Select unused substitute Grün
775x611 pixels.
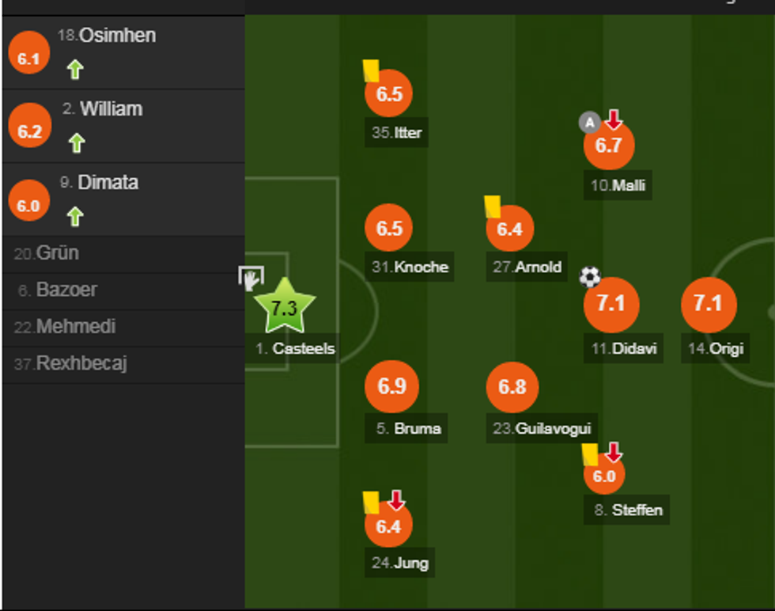coord(57,253)
